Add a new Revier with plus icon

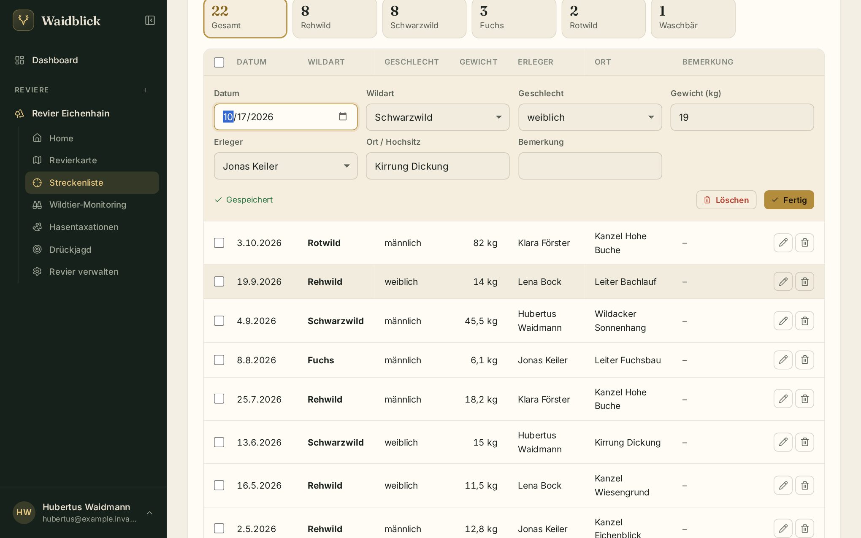(145, 90)
